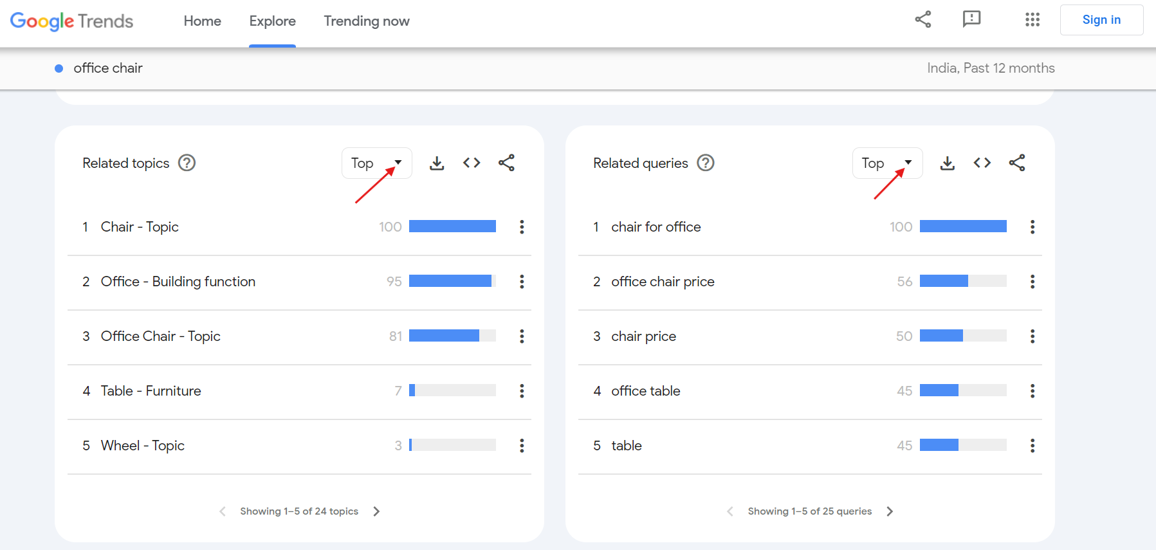1156x550 pixels.
Task: Show next page of related queries
Action: tap(890, 511)
